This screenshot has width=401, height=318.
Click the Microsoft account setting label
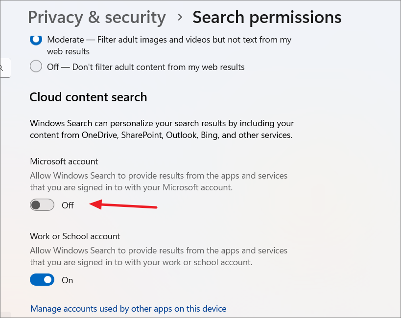pyautogui.click(x=64, y=161)
